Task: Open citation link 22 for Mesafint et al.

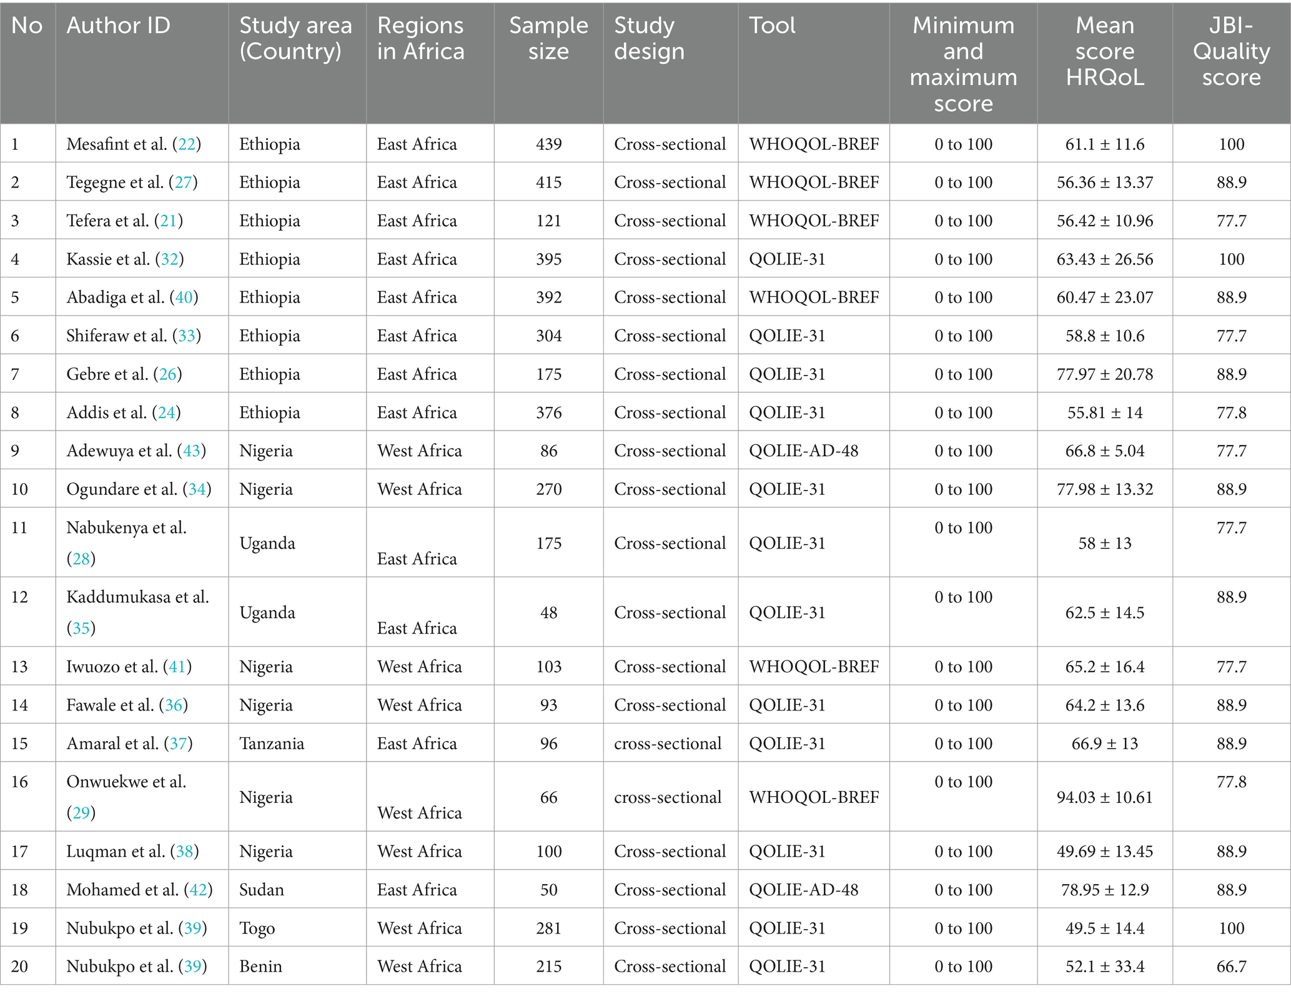Action: pos(187,144)
